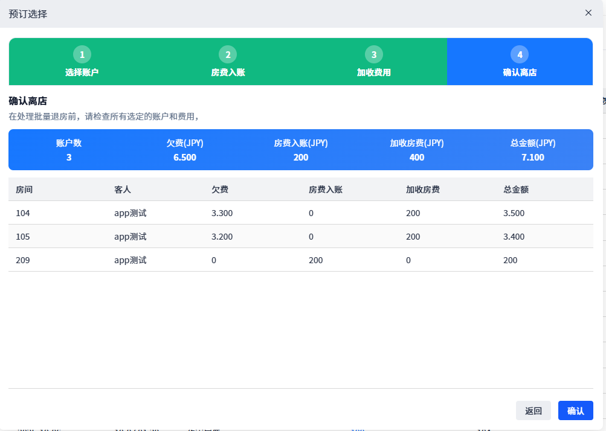Click the 欠费 column header

220,190
